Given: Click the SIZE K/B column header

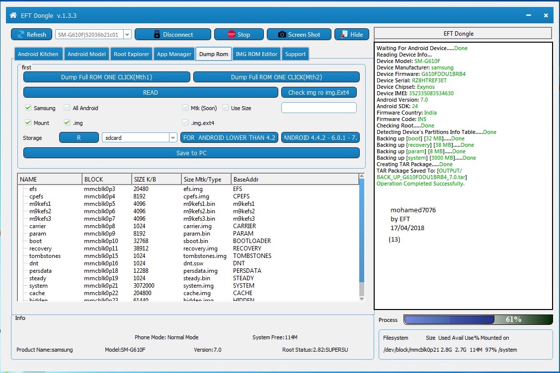Looking at the screenshot, I should pyautogui.click(x=157, y=180).
